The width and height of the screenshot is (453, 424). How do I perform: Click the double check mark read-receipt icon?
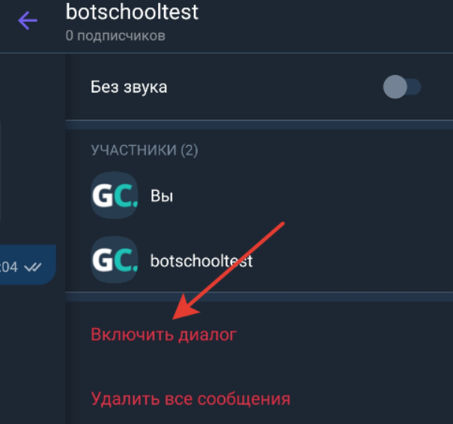[33, 267]
